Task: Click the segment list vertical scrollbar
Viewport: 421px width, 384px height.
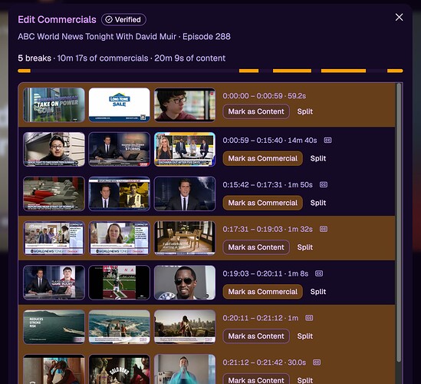Action: click(399, 223)
